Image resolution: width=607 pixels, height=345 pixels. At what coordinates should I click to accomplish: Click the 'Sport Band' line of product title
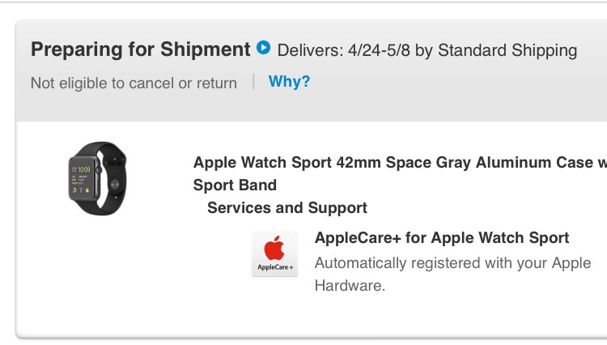click(235, 185)
